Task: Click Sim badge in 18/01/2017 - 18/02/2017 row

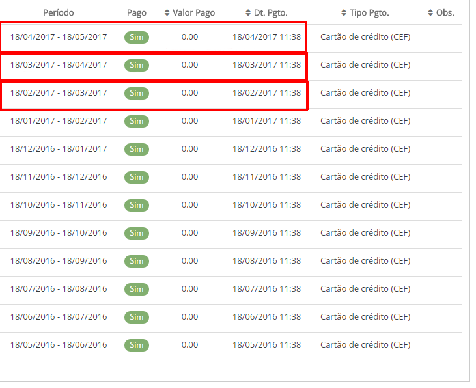Action: [x=137, y=121]
